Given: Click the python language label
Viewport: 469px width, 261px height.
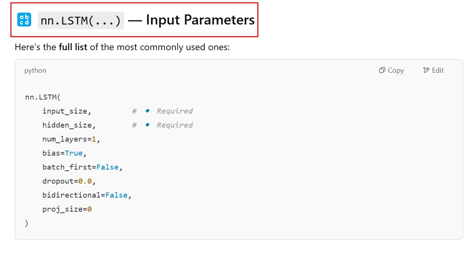Looking at the screenshot, I should [x=35, y=70].
